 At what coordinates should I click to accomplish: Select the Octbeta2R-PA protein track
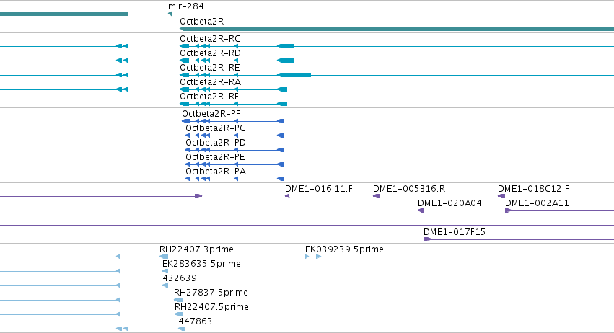(x=235, y=179)
